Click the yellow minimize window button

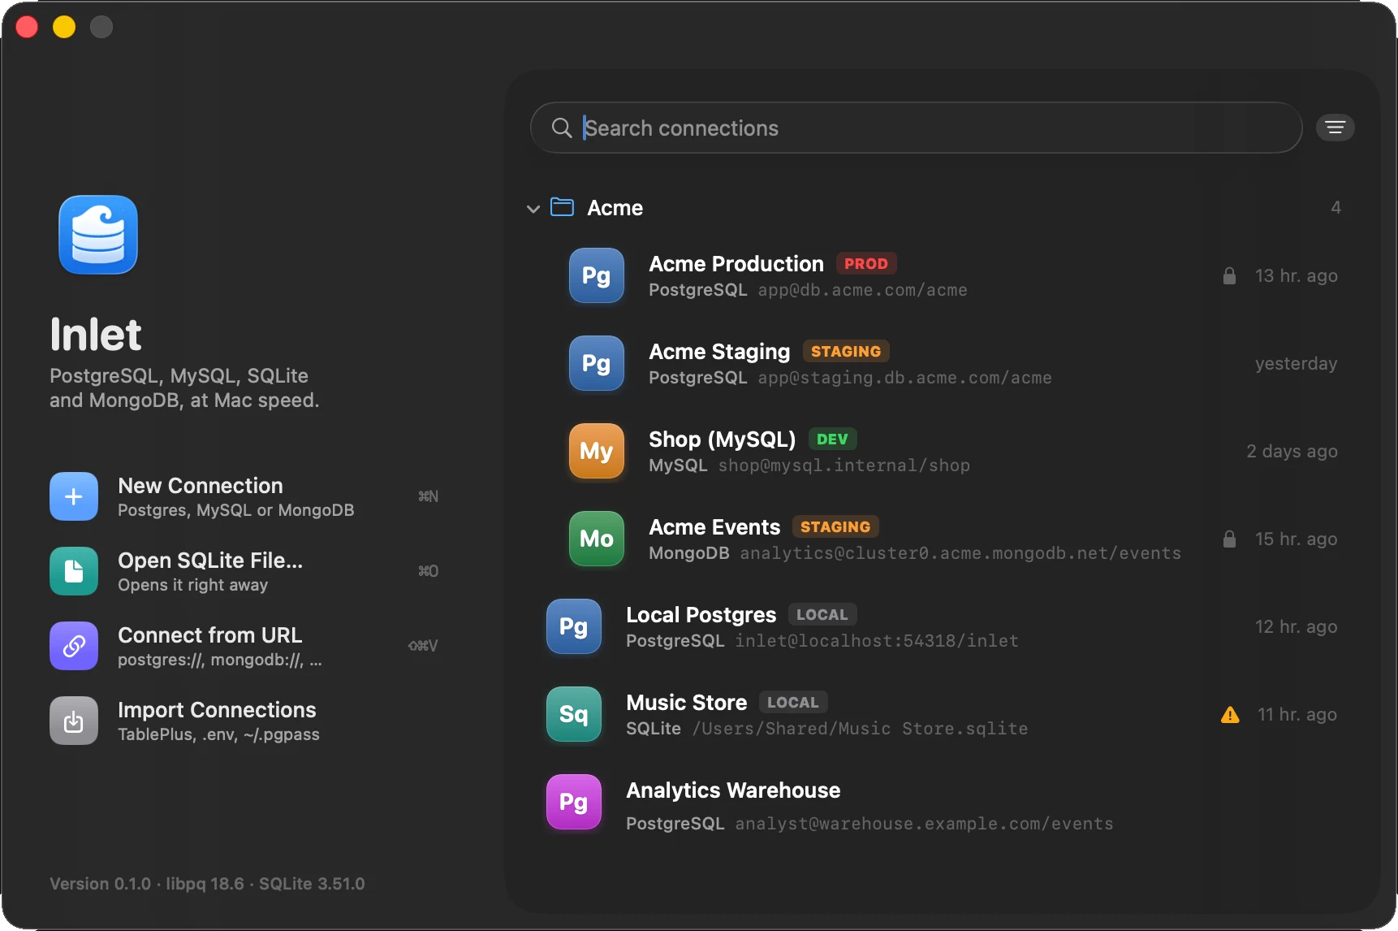click(64, 27)
